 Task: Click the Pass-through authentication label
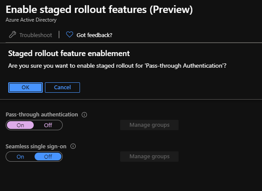(x=42, y=115)
